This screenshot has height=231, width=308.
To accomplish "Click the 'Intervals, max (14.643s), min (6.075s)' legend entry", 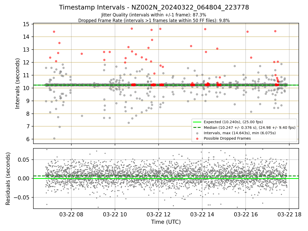I will pyautogui.click(x=240, y=133).
